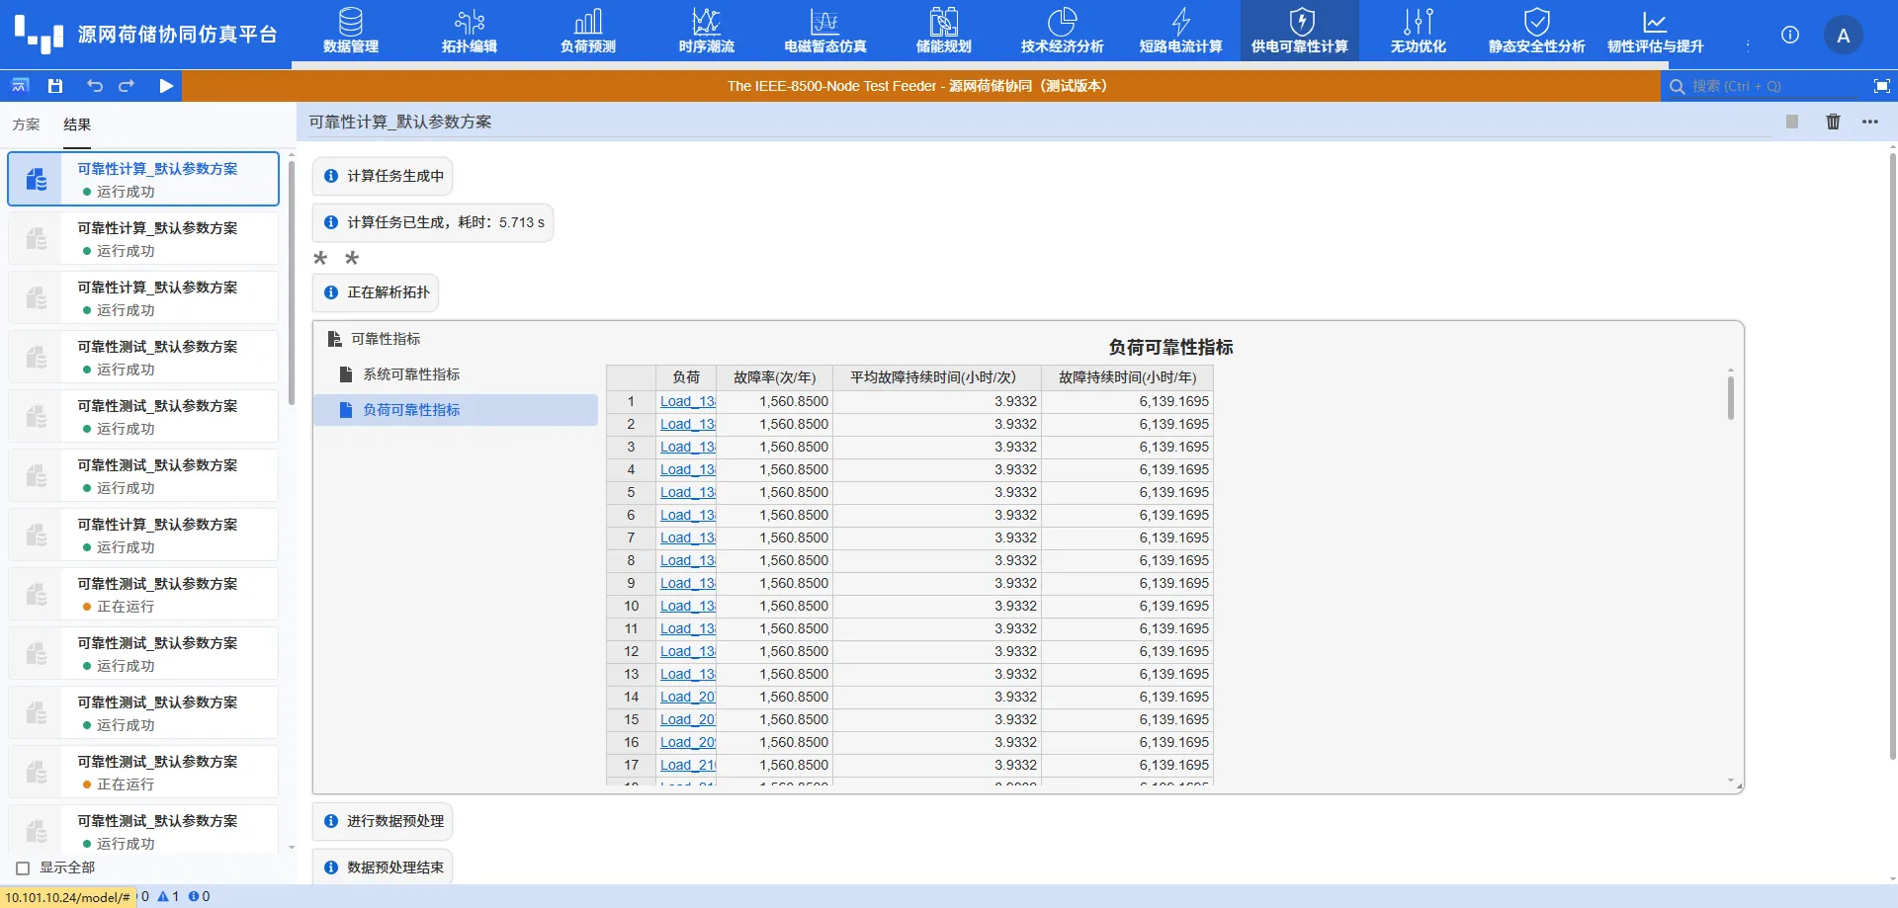Open the 储能规划 module

(x=943, y=32)
